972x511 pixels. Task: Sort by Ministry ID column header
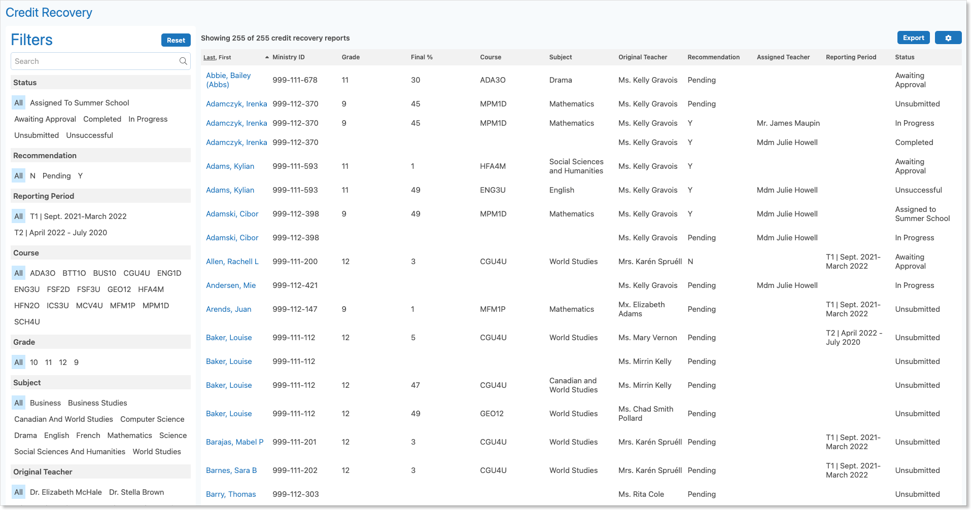pos(289,57)
